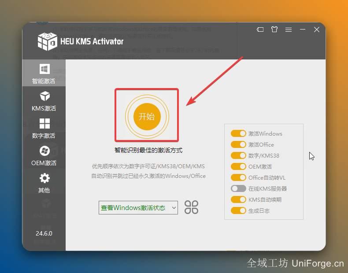Click the orange 开始 start button
This screenshot has height=273, width=348.
pyautogui.click(x=147, y=116)
